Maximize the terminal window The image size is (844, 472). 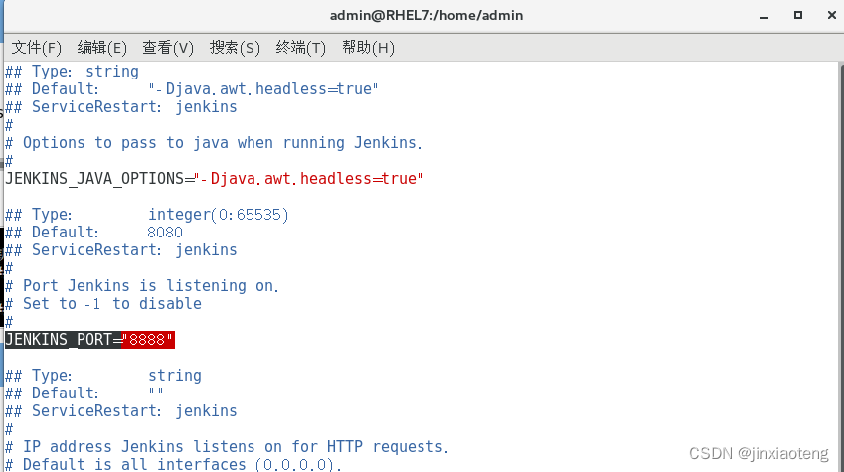(798, 15)
